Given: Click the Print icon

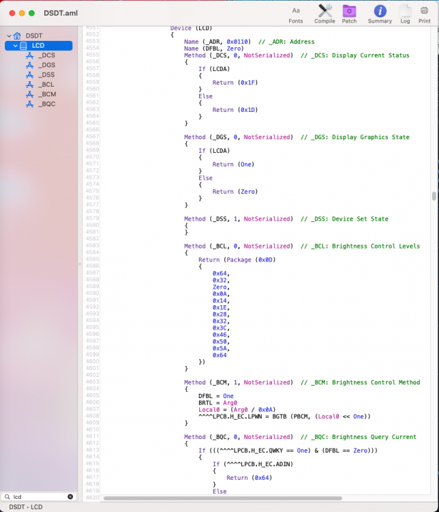Looking at the screenshot, I should [x=424, y=14].
